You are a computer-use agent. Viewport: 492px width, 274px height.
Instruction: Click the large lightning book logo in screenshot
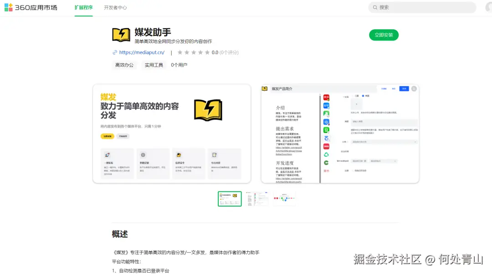tap(208, 110)
